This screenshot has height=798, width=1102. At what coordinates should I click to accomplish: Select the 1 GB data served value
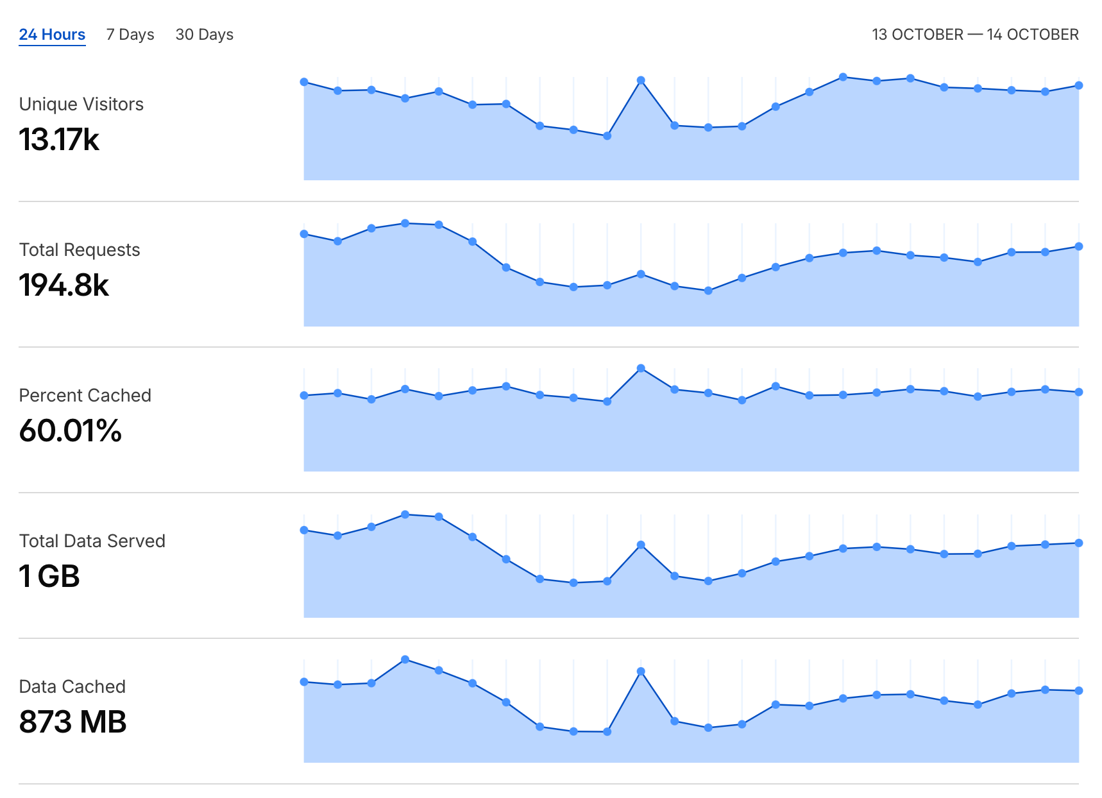click(49, 576)
